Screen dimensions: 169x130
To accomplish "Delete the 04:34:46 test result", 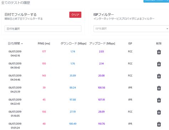I will pos(159,76).
